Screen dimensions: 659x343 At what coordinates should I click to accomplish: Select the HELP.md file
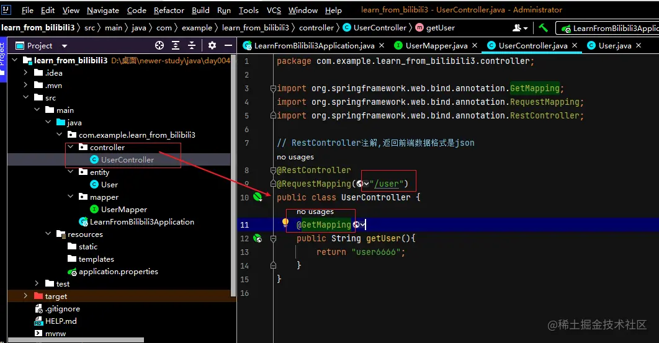61,321
